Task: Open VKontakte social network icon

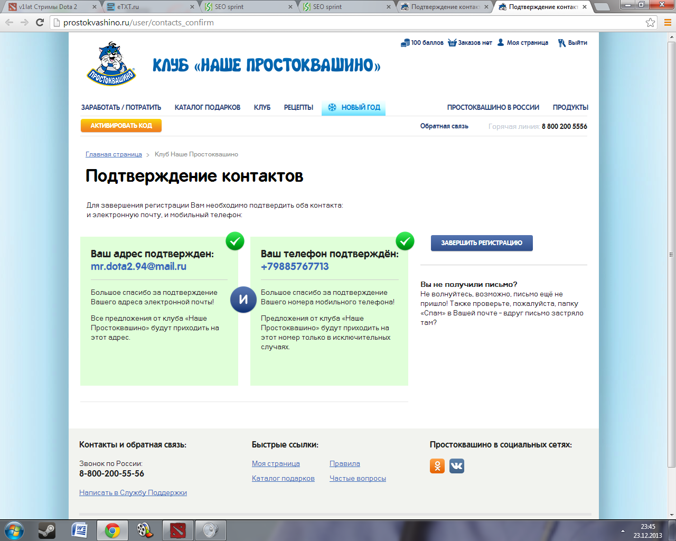Action: [457, 466]
